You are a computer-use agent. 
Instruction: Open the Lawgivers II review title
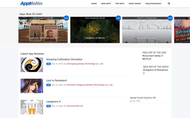(x=53, y=102)
